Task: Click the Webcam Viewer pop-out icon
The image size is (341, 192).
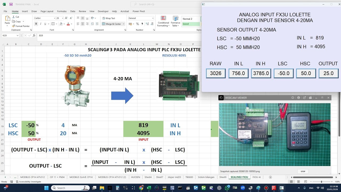Action: tap(304, 98)
